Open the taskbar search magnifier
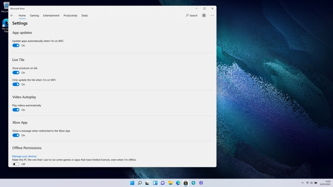 [x=140, y=183]
